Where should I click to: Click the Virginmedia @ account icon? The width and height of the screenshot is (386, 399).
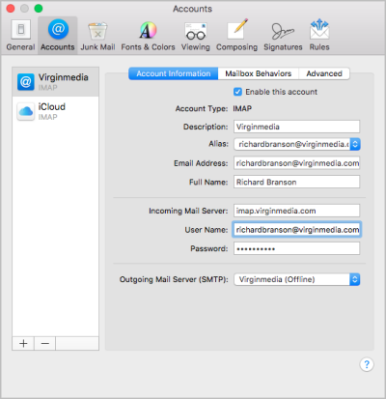pos(26,82)
